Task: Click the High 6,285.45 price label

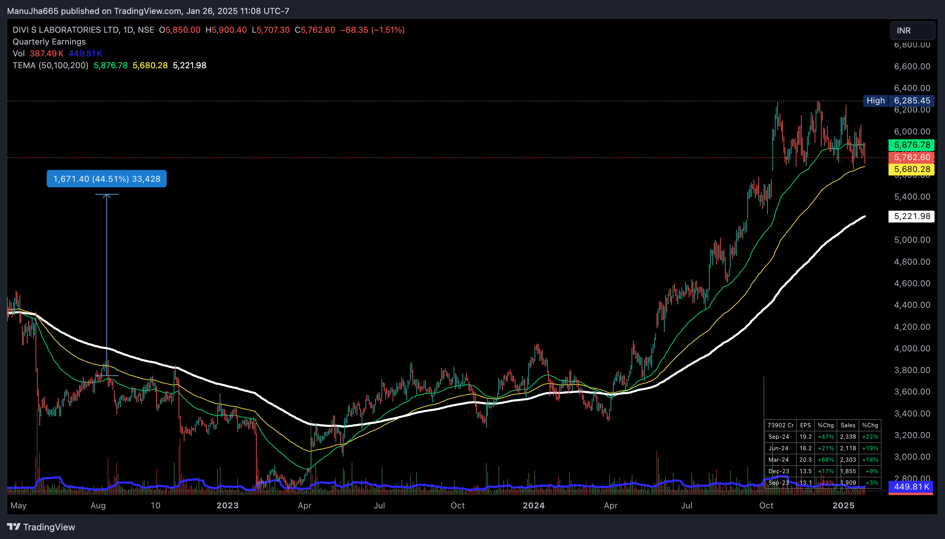Action: [x=899, y=101]
